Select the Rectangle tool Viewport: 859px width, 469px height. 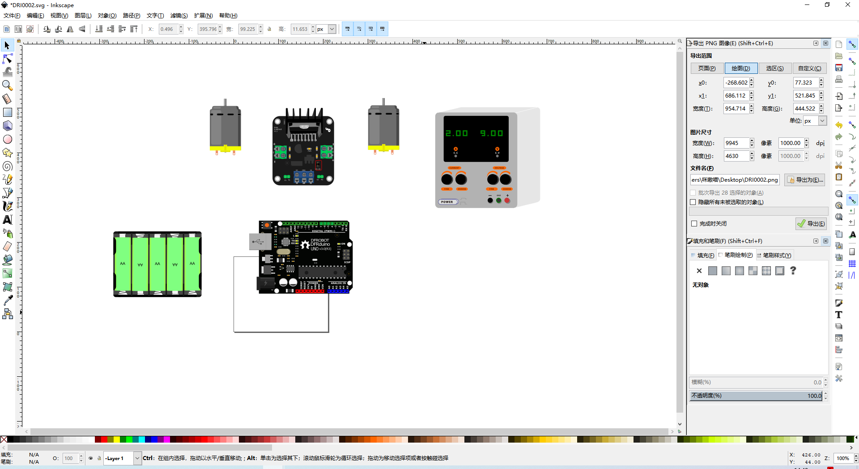click(7, 112)
